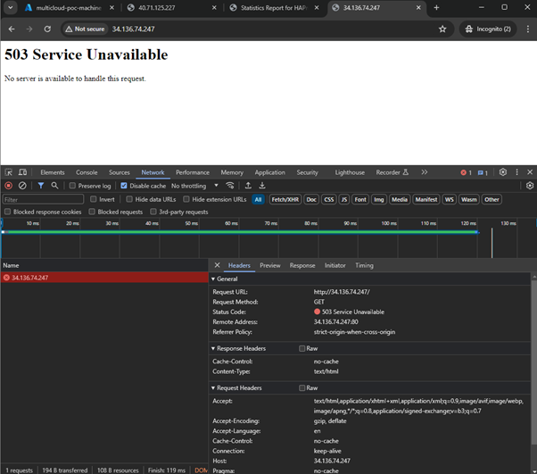Screen dimensions: 537x474
Task: Select 34.136.74.247 request in the list
Action: pyautogui.click(x=29, y=278)
